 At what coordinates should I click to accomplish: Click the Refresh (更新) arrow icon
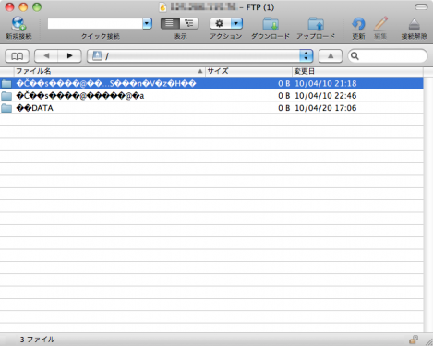pos(358,24)
